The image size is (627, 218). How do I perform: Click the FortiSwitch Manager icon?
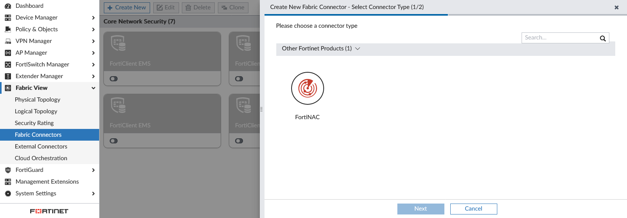click(x=8, y=64)
